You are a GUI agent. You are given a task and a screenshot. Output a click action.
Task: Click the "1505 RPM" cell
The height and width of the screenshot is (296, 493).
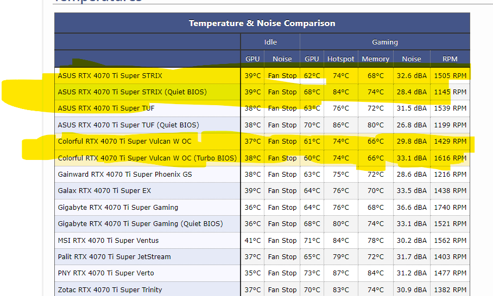click(450, 76)
